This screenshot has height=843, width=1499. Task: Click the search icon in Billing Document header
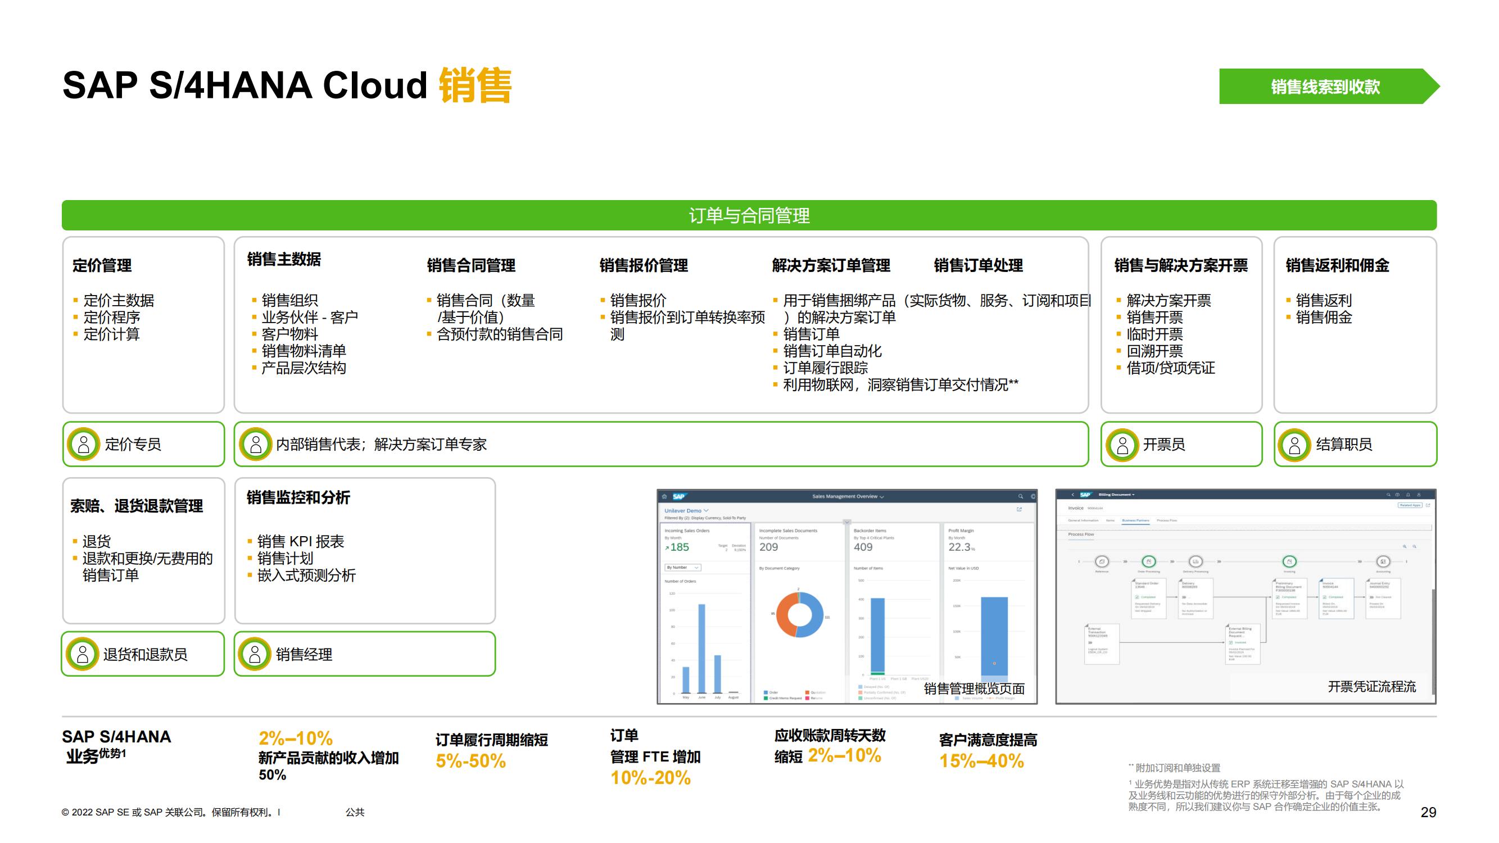click(x=1388, y=495)
